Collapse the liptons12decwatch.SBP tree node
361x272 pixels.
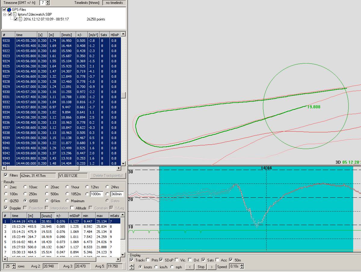[5, 14]
